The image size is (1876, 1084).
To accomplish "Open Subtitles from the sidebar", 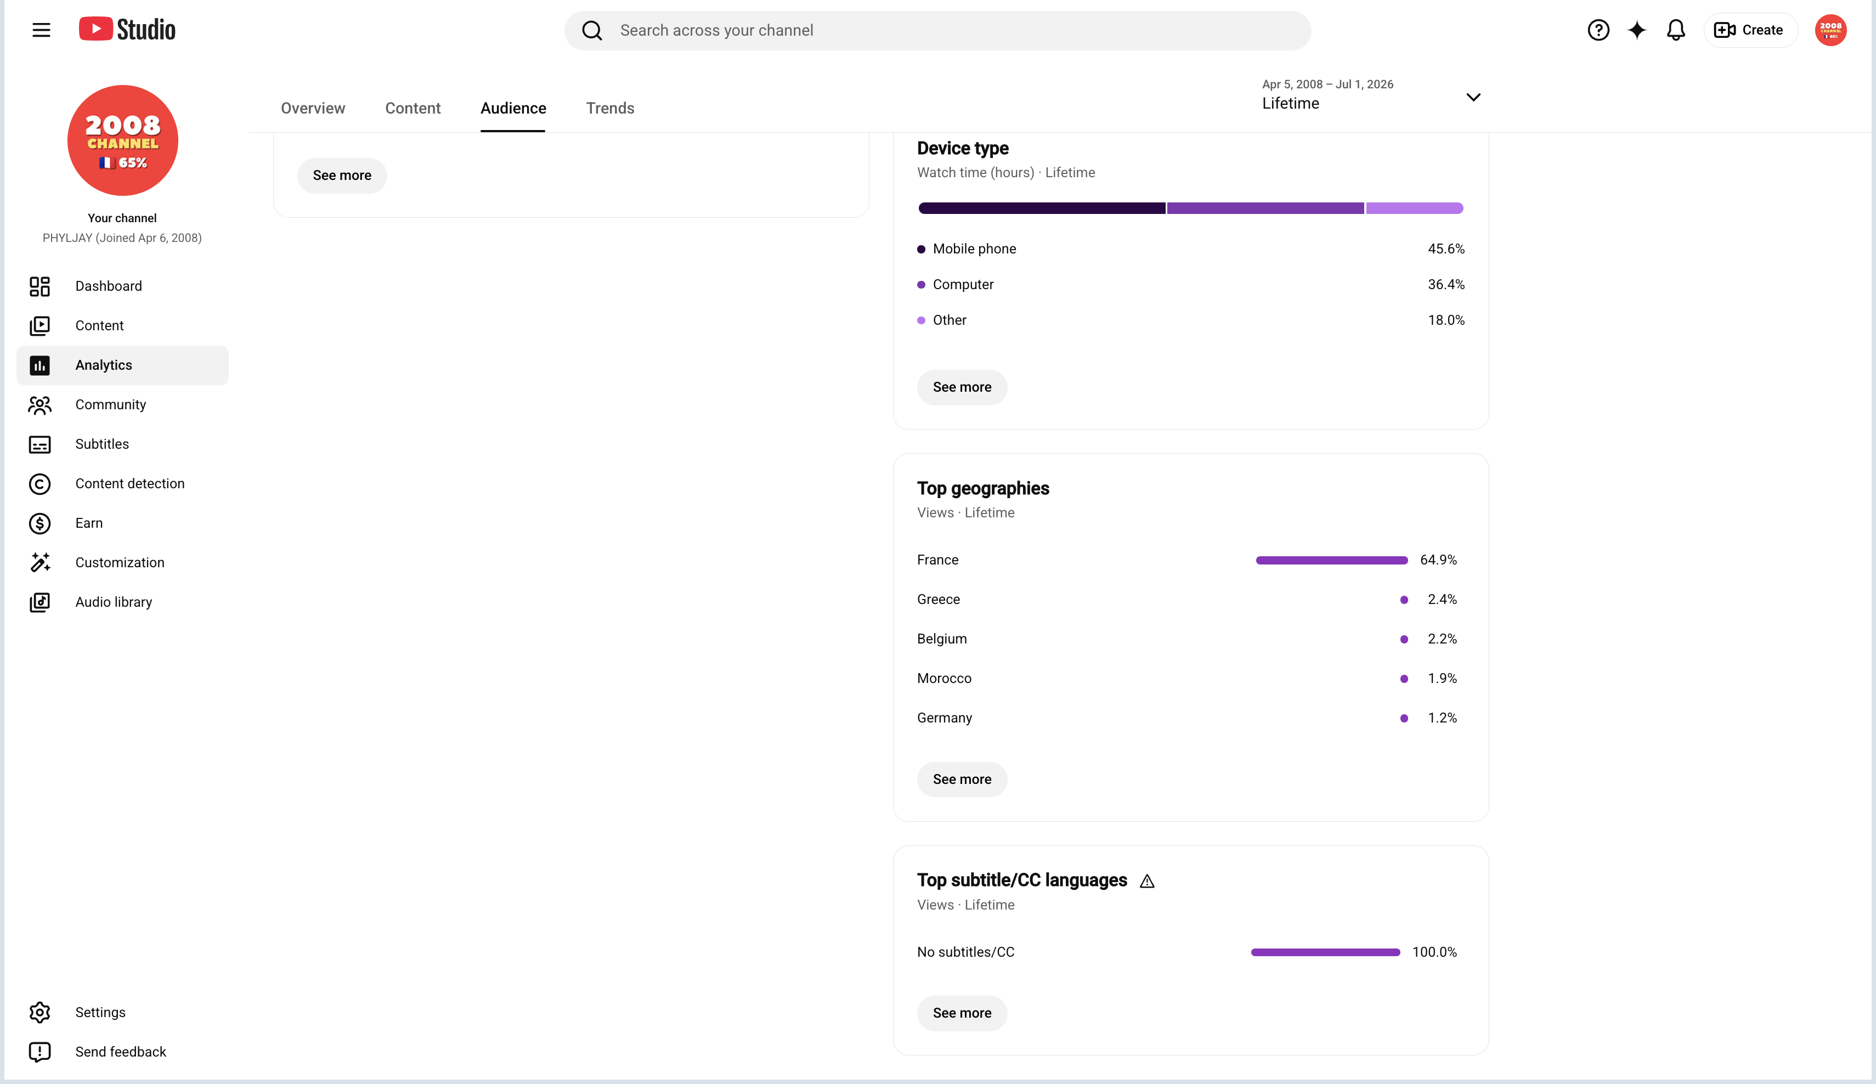I will click(x=122, y=444).
